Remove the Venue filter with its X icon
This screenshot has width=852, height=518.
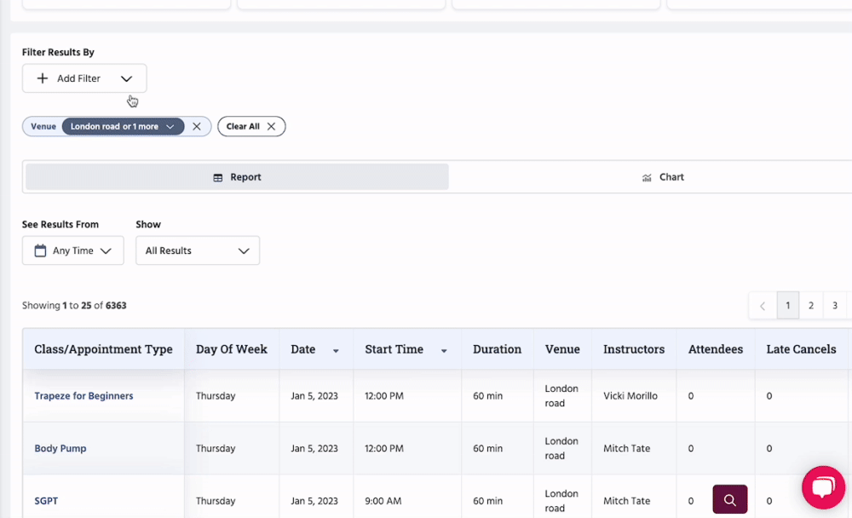197,126
